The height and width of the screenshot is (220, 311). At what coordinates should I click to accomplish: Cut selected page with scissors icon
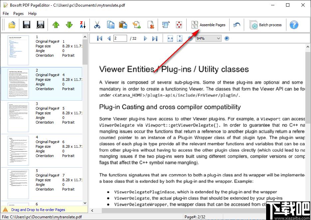coord(97,25)
